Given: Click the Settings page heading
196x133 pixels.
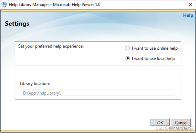Looking at the screenshot, I should (17, 24).
